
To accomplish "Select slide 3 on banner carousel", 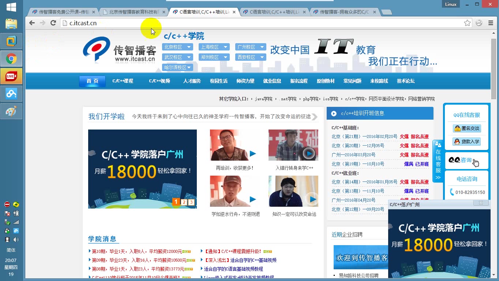I will click(191, 202).
